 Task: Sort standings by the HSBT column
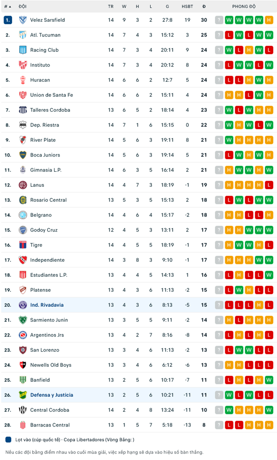point(187,6)
